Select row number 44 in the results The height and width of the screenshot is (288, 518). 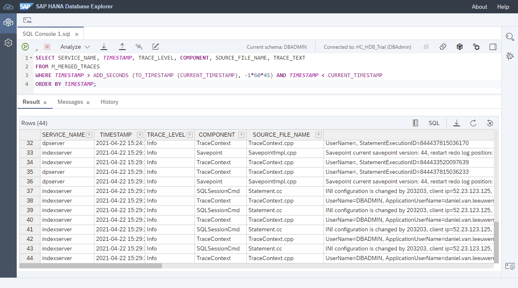click(x=30, y=258)
